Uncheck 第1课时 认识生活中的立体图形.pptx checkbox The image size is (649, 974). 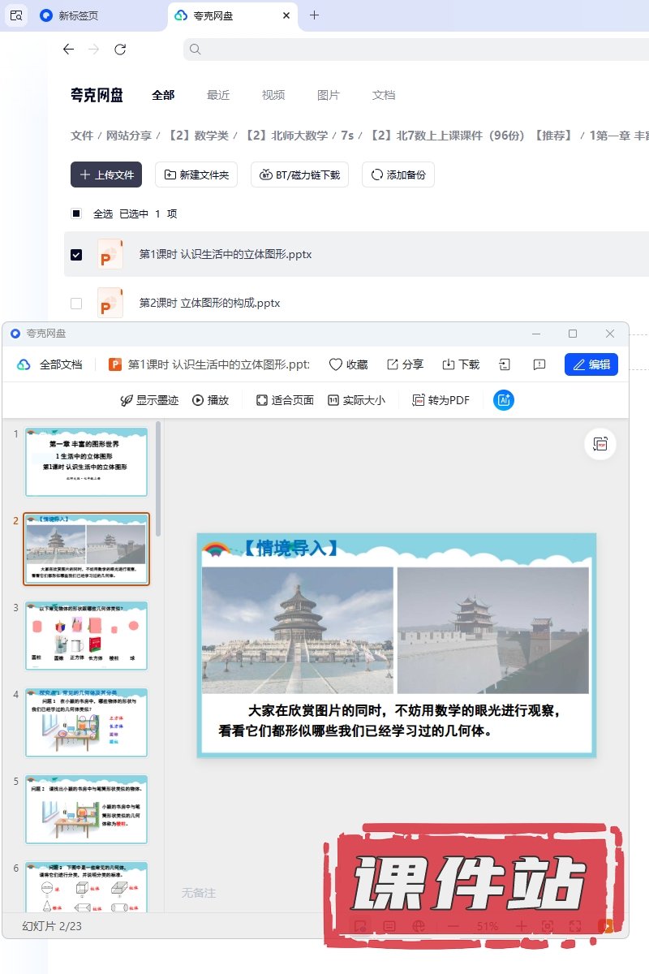coord(76,255)
